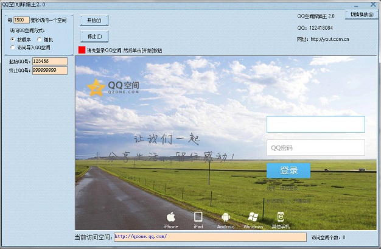Click the milliseconds interval field showing 1500
381x249 pixels.
(x=21, y=20)
